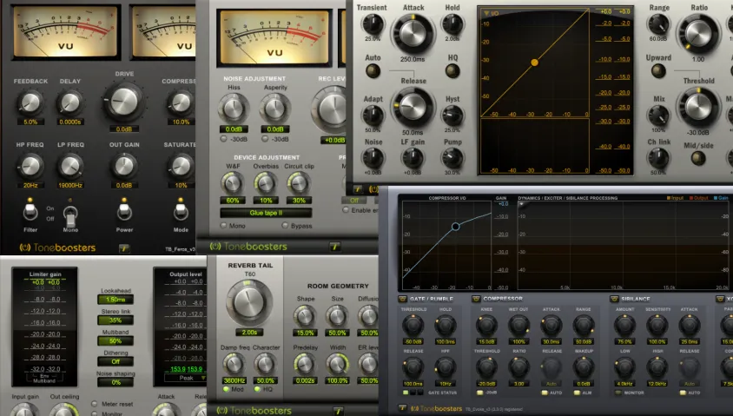Flip the Filter toggle switch in Ferox
The height and width of the screenshot is (416, 733).
point(30,211)
